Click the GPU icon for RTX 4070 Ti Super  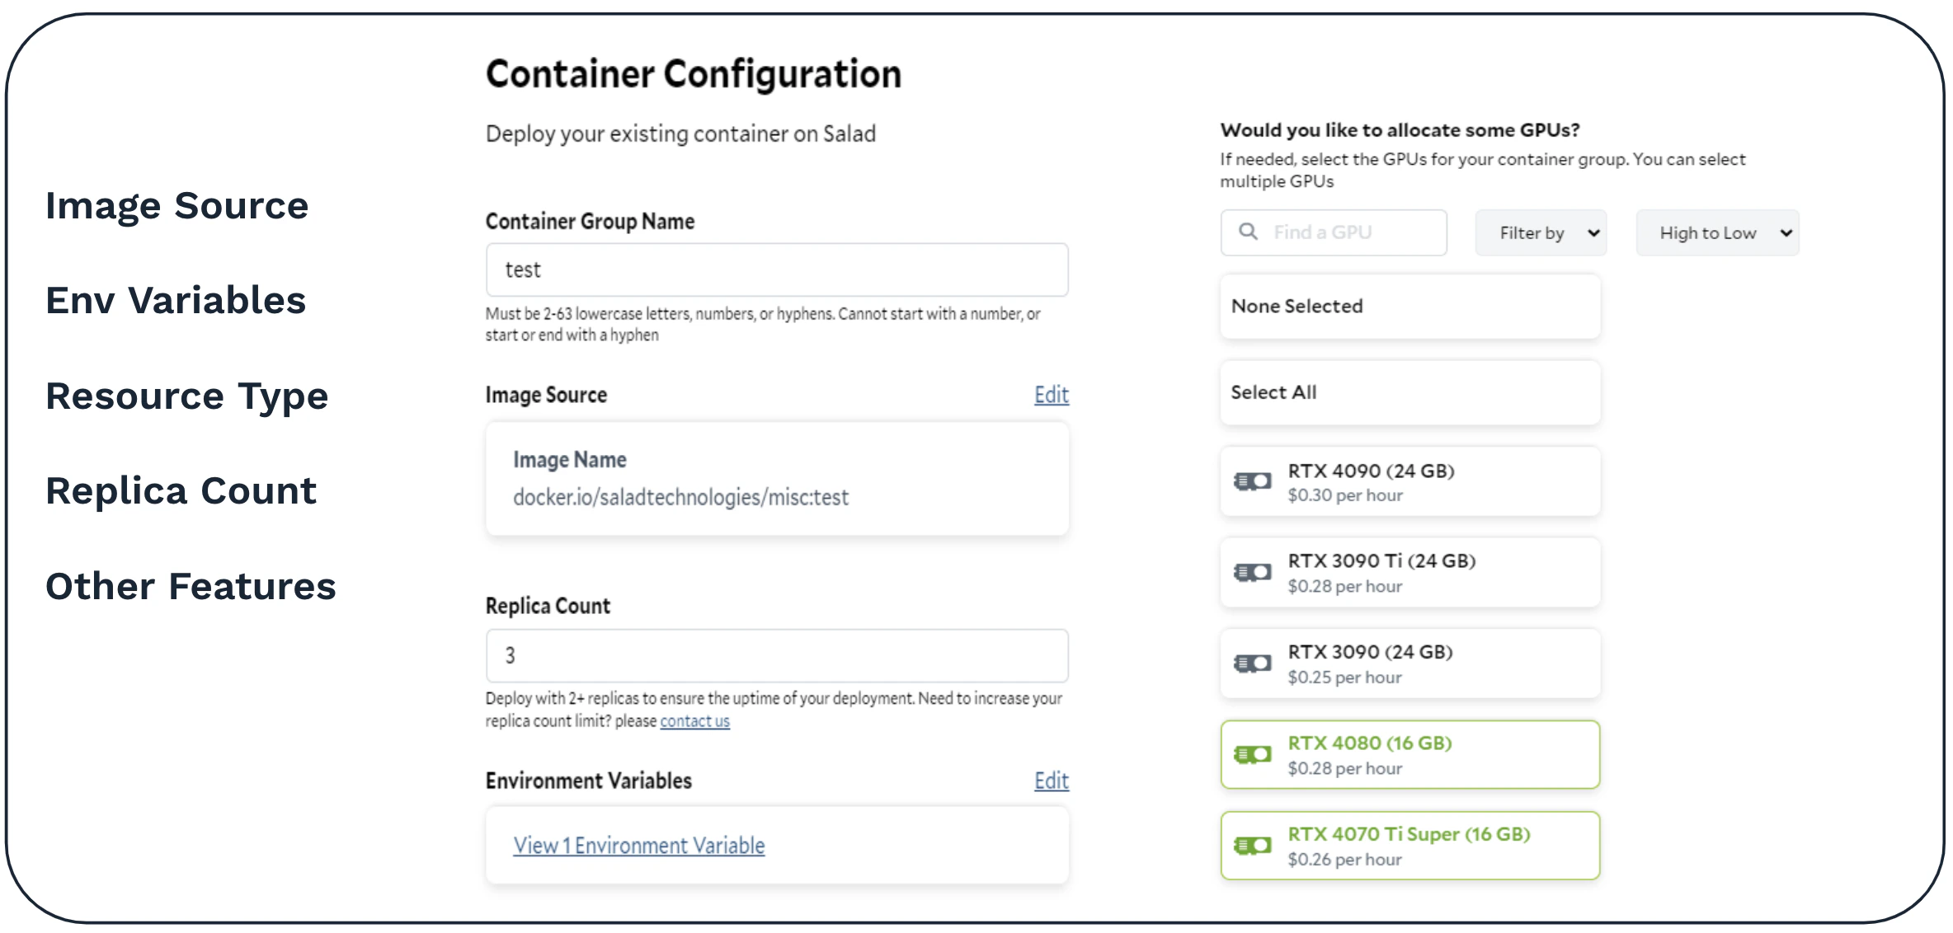coord(1252,846)
